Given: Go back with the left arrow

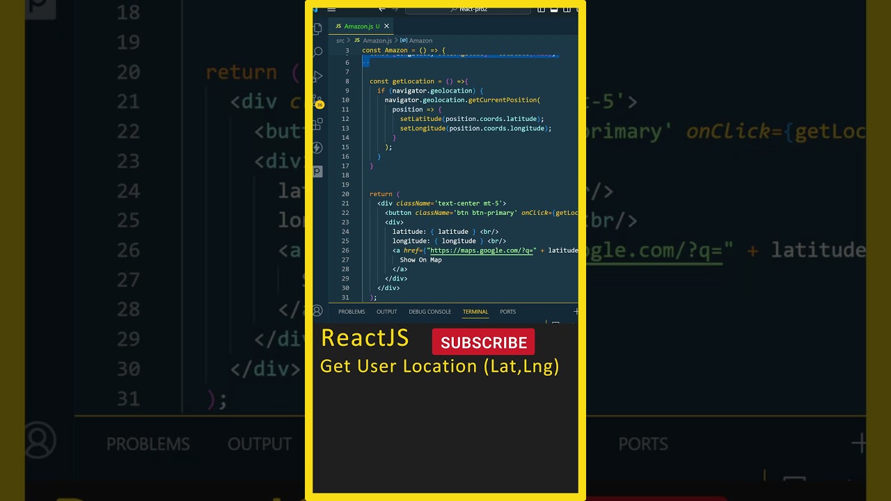Looking at the screenshot, I should [381, 9].
